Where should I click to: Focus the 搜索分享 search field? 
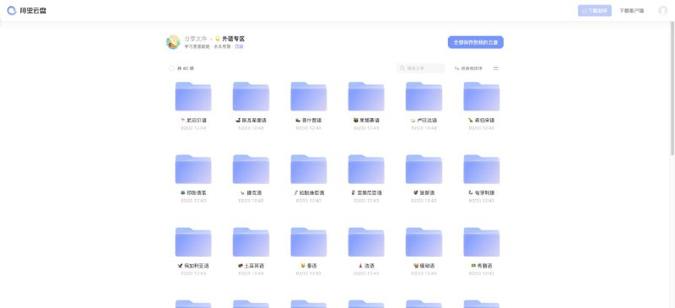pos(420,68)
